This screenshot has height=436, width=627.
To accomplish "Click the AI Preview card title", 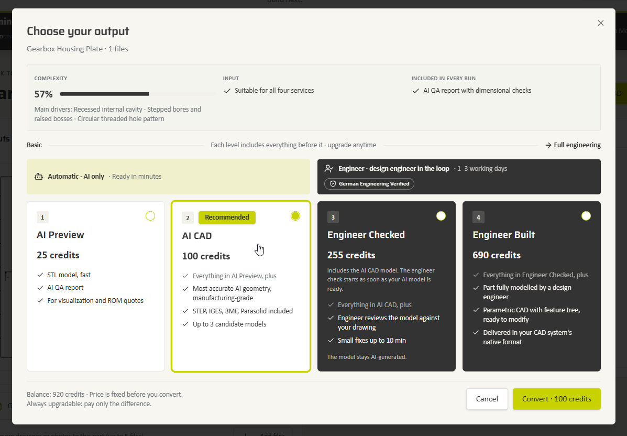I will [x=60, y=235].
